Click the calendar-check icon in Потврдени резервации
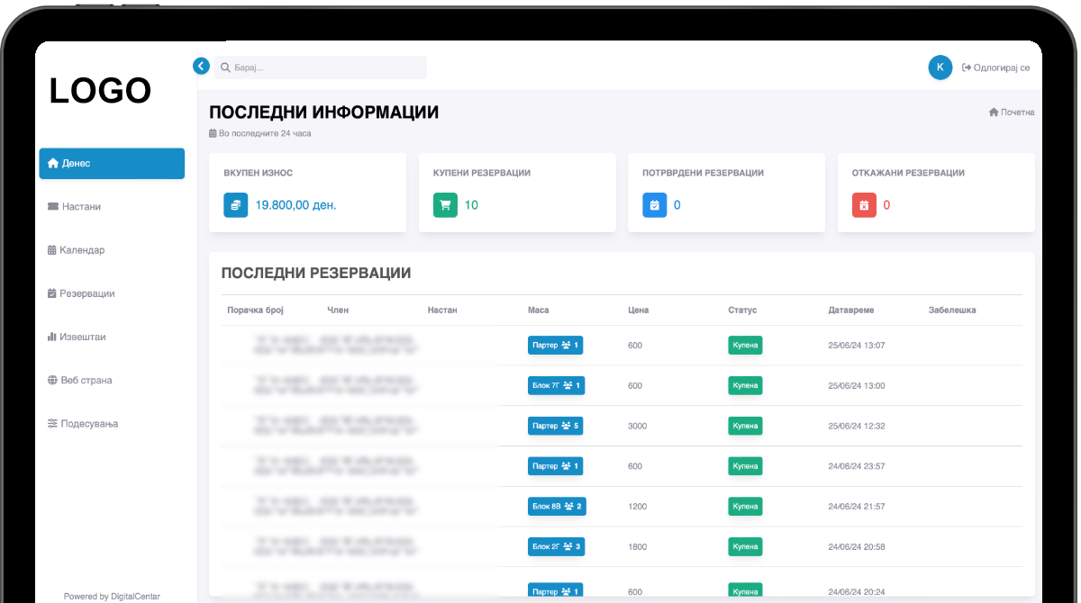Viewport: 1081px width, 603px height. pyautogui.click(x=655, y=205)
